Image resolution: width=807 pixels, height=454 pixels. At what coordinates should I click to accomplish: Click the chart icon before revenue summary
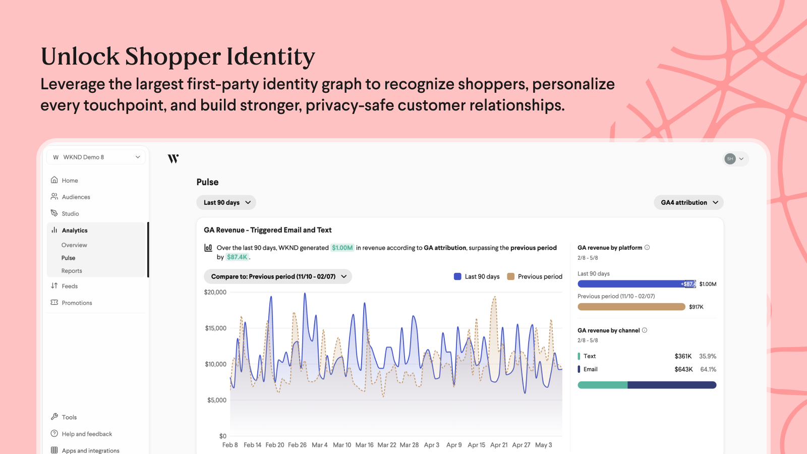coord(208,248)
